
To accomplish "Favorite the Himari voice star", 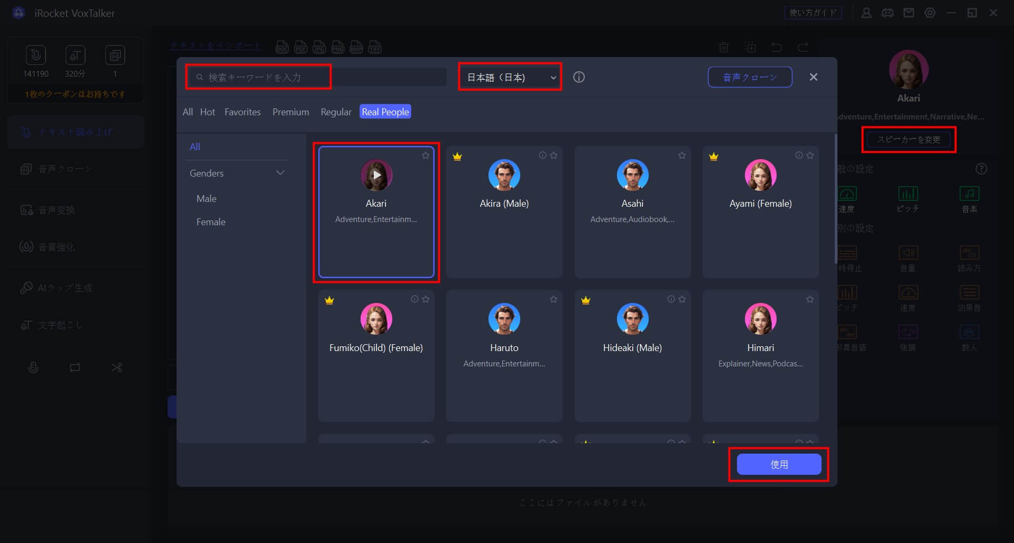I will (810, 299).
